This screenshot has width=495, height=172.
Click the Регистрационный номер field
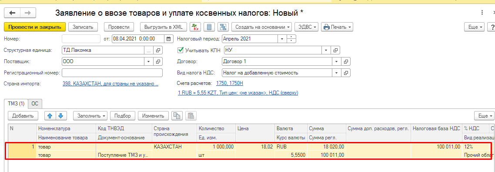[112, 73]
